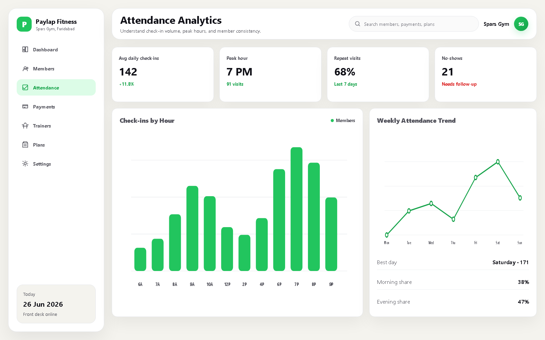Click the 91 visits text
This screenshot has height=340, width=545.
point(235,84)
